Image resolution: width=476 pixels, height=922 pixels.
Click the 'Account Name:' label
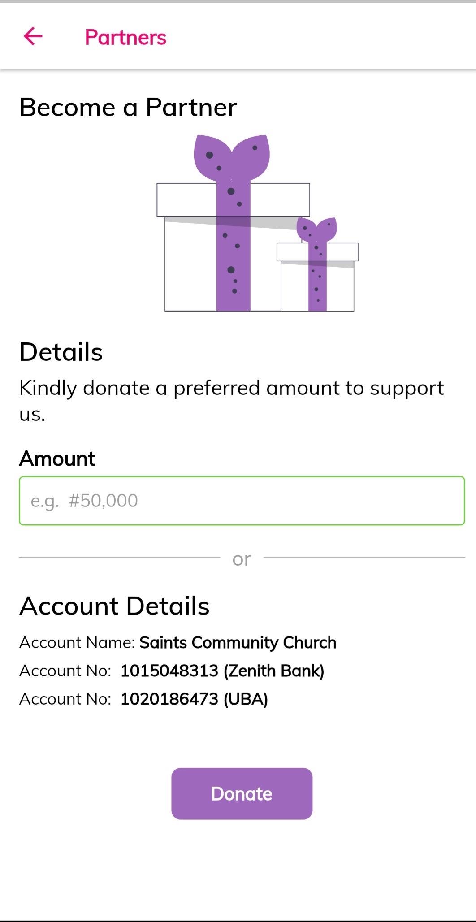click(77, 642)
